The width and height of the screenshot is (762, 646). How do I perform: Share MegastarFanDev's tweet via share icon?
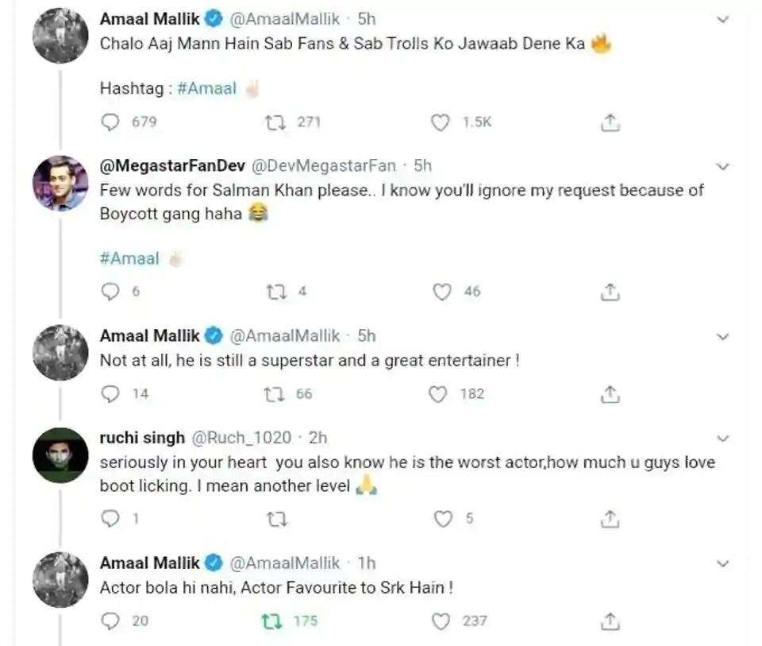click(610, 292)
